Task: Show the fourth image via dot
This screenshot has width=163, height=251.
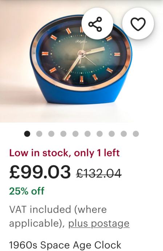Action: 63,134
